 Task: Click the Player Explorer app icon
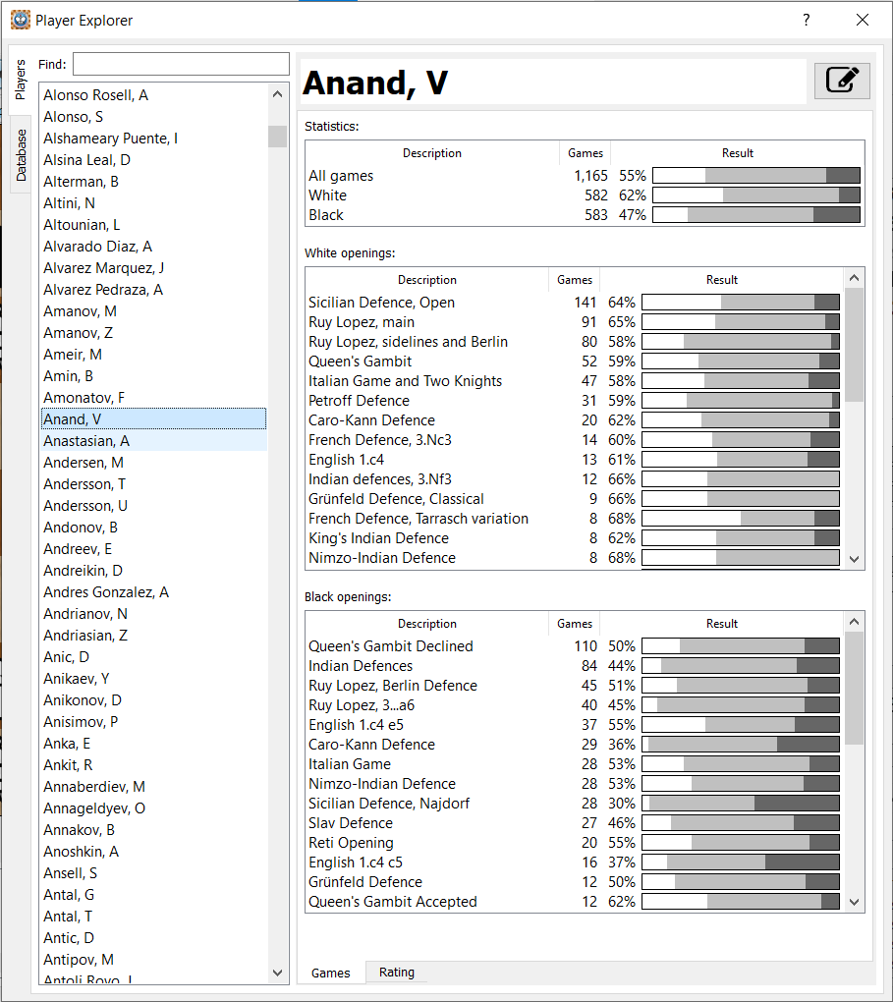click(20, 20)
